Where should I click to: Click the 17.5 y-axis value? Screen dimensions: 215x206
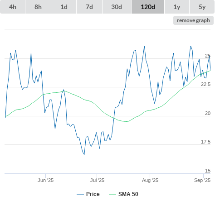205,142
